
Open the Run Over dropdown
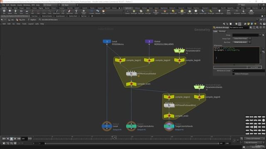[x=241, y=42]
